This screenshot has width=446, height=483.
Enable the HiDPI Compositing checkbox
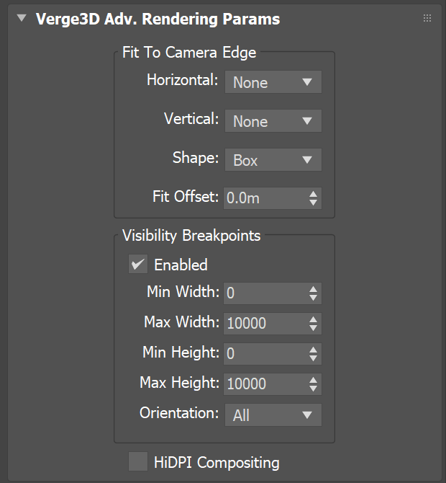click(138, 461)
